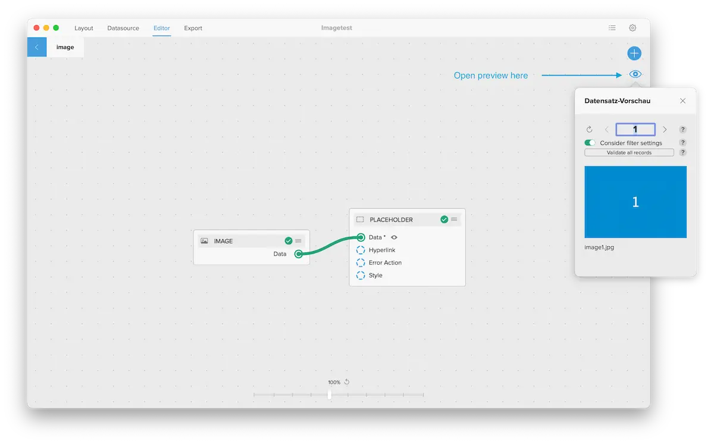Go to previous record arrow
The width and height of the screenshot is (714, 444).
(x=606, y=130)
